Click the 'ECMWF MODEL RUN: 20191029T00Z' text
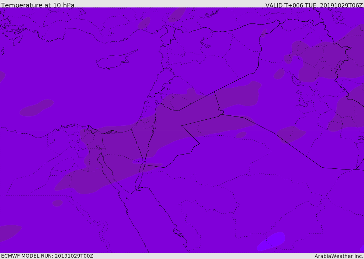The width and height of the screenshot is (364, 259). (47, 256)
